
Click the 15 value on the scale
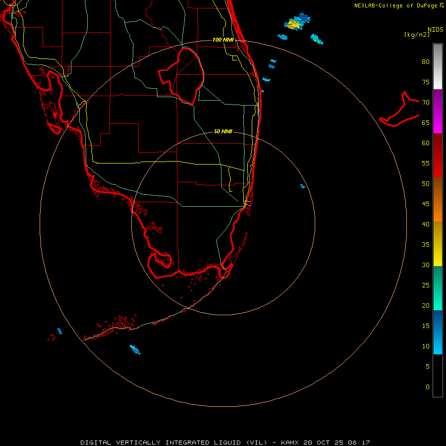pyautogui.click(x=426, y=326)
